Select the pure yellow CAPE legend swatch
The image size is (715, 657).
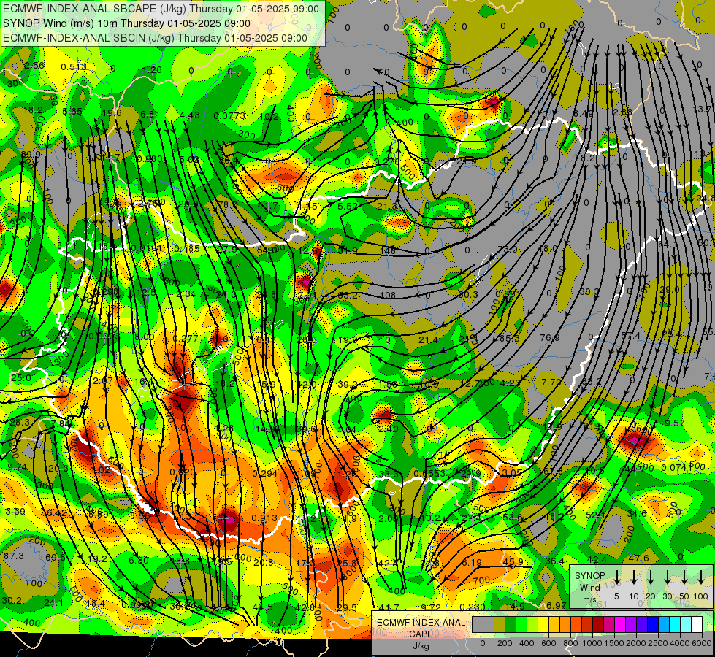click(x=543, y=625)
